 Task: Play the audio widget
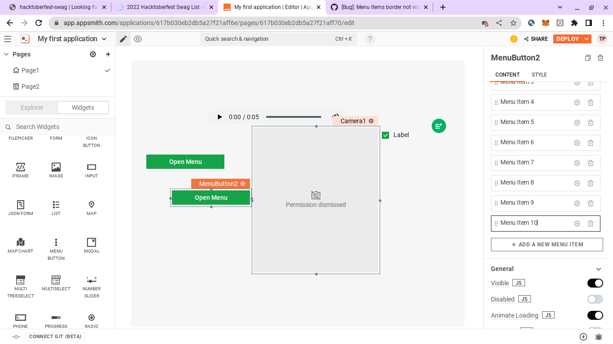219,117
